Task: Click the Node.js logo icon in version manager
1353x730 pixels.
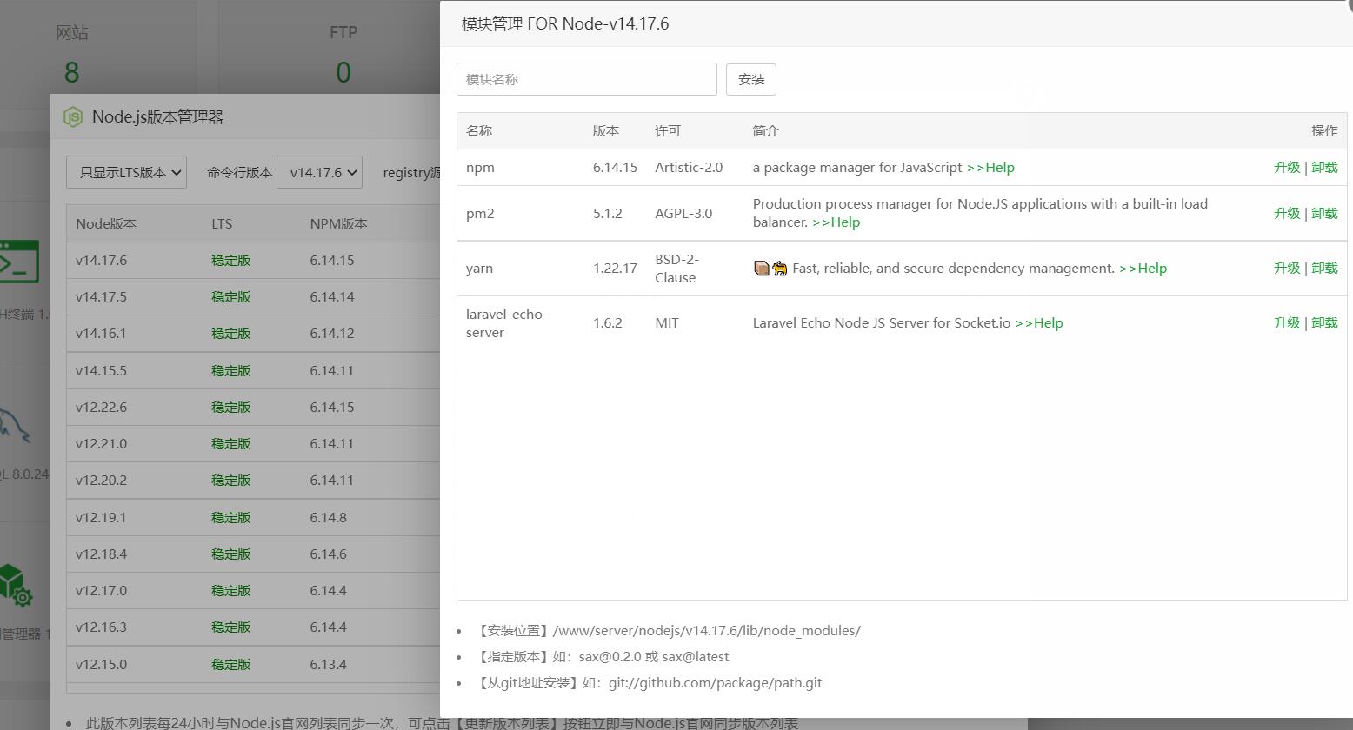Action: [x=73, y=116]
